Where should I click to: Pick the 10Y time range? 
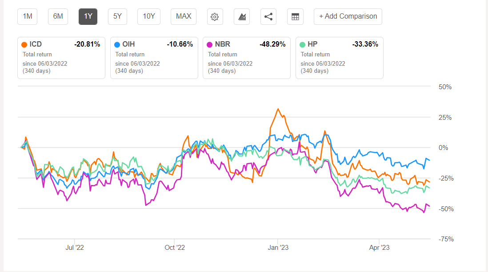click(x=149, y=16)
